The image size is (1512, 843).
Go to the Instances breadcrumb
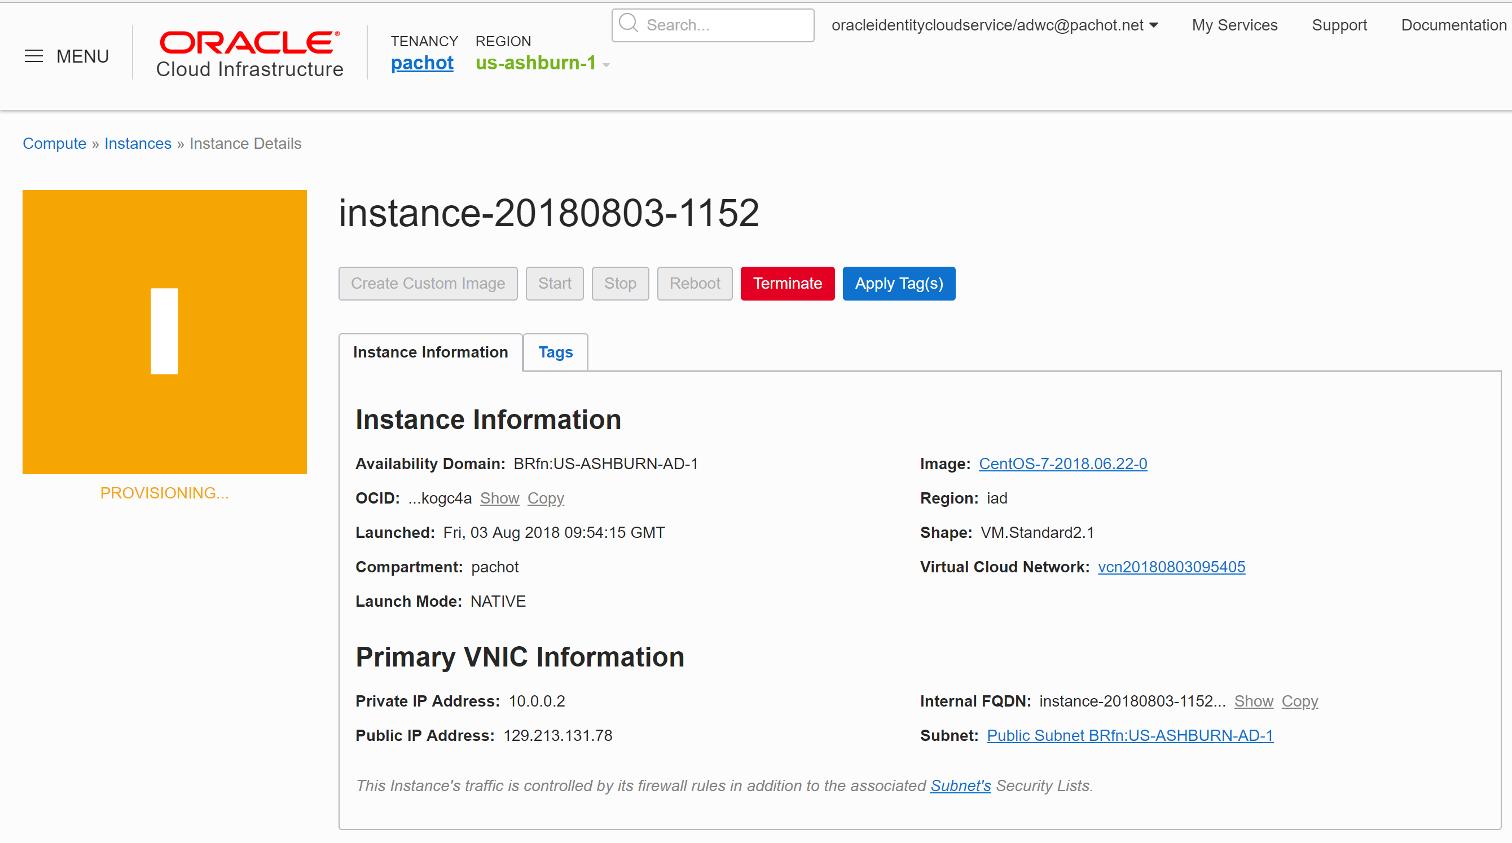(x=138, y=144)
